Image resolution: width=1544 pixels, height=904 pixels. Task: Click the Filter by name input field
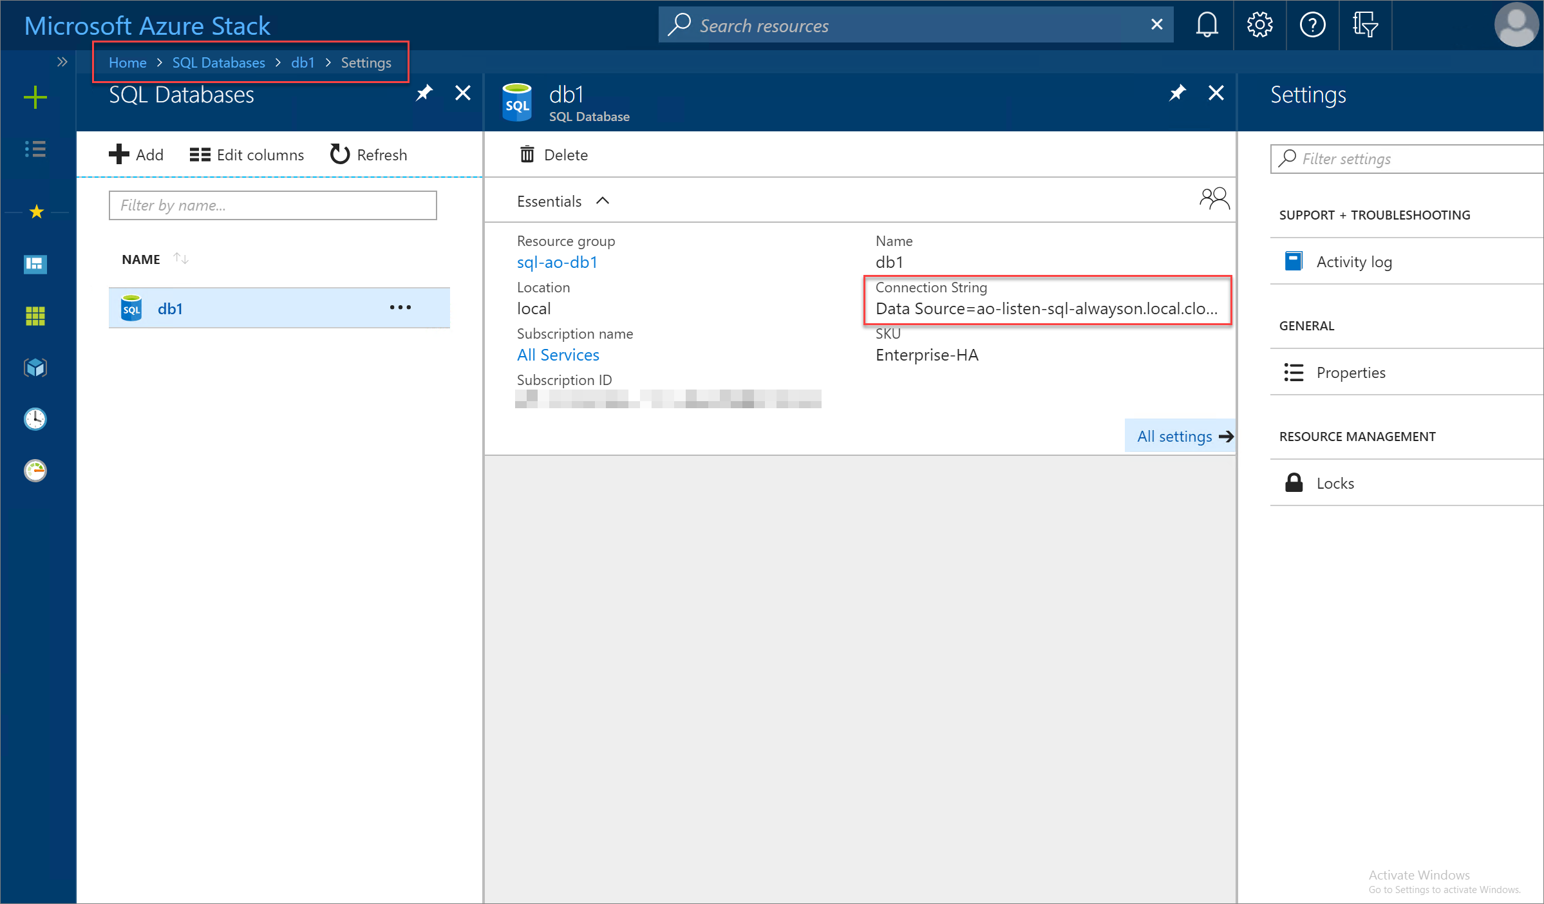(271, 205)
